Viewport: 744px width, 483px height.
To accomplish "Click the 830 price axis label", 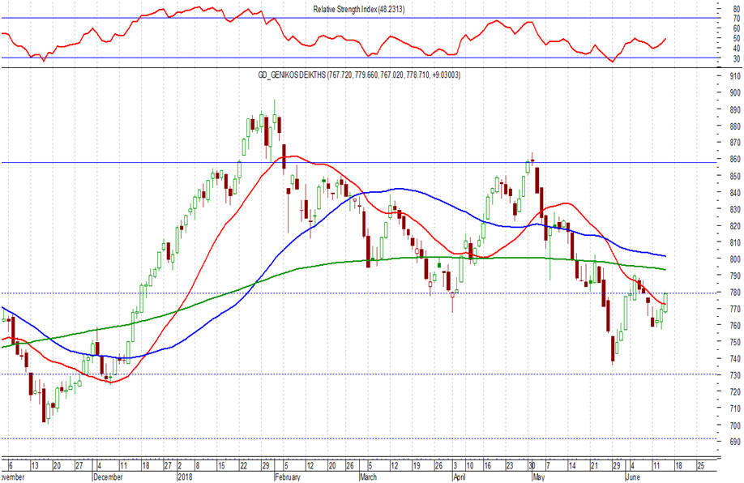I will 735,209.
